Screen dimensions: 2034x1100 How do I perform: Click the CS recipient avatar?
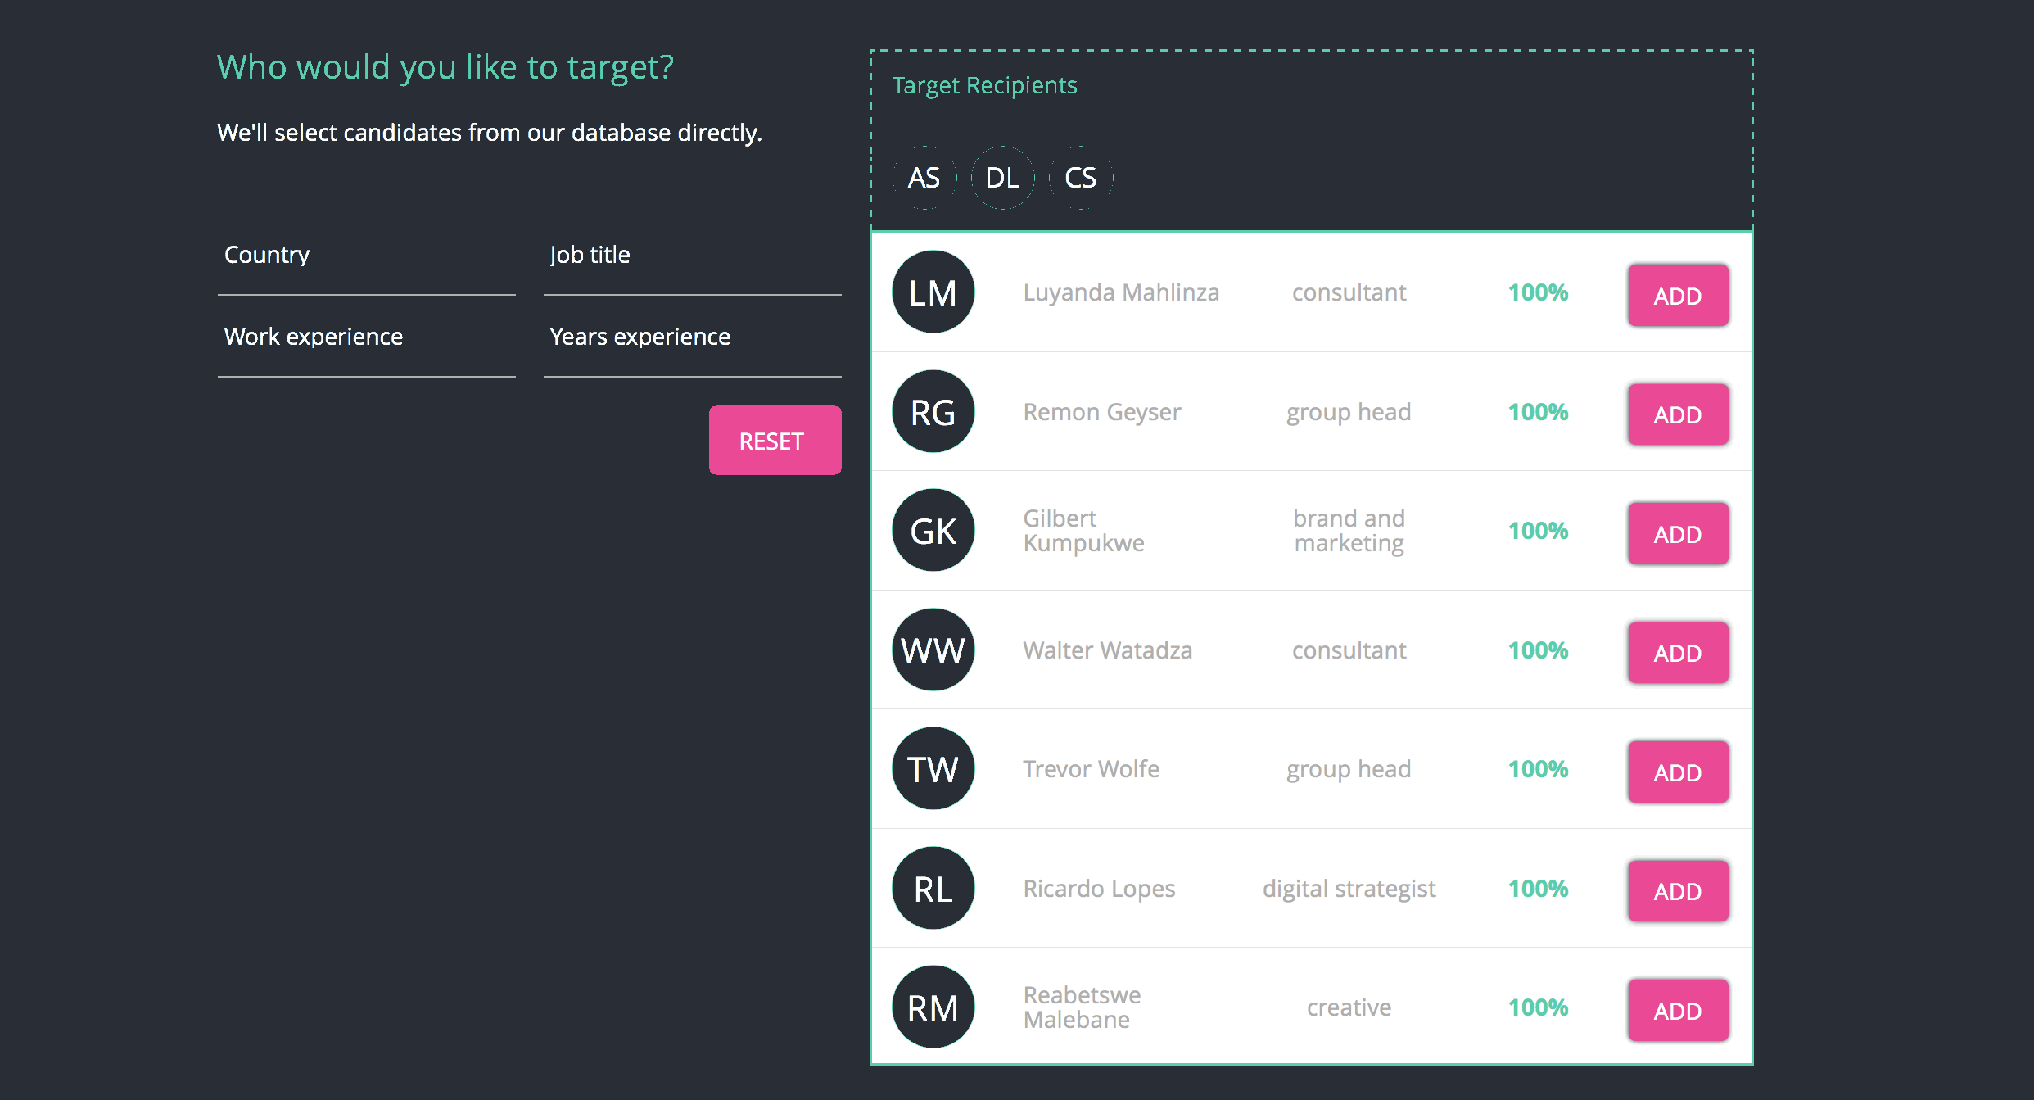[x=1080, y=178]
